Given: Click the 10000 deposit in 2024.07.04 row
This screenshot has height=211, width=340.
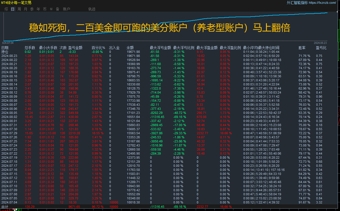Looking at the screenshot, I should [x=114, y=202].
